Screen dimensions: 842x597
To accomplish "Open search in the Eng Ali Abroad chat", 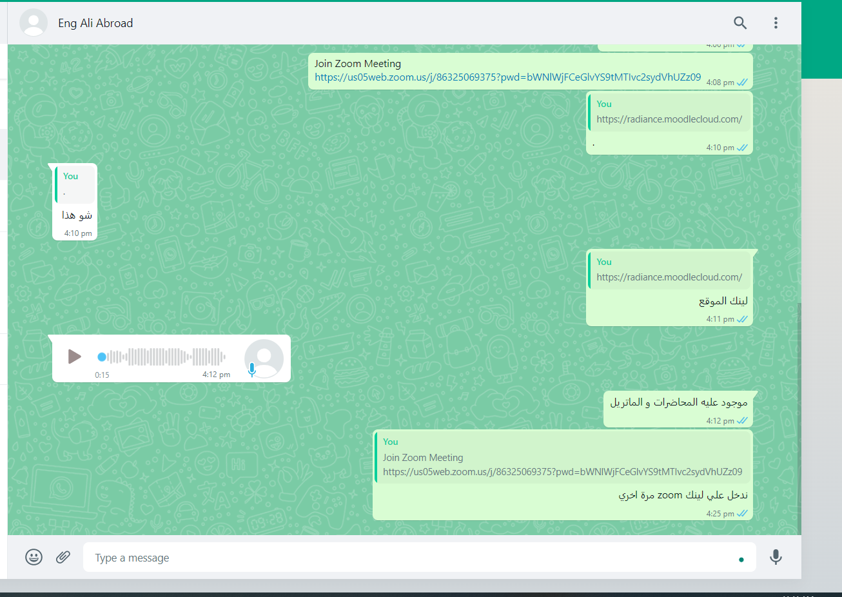I will (740, 23).
